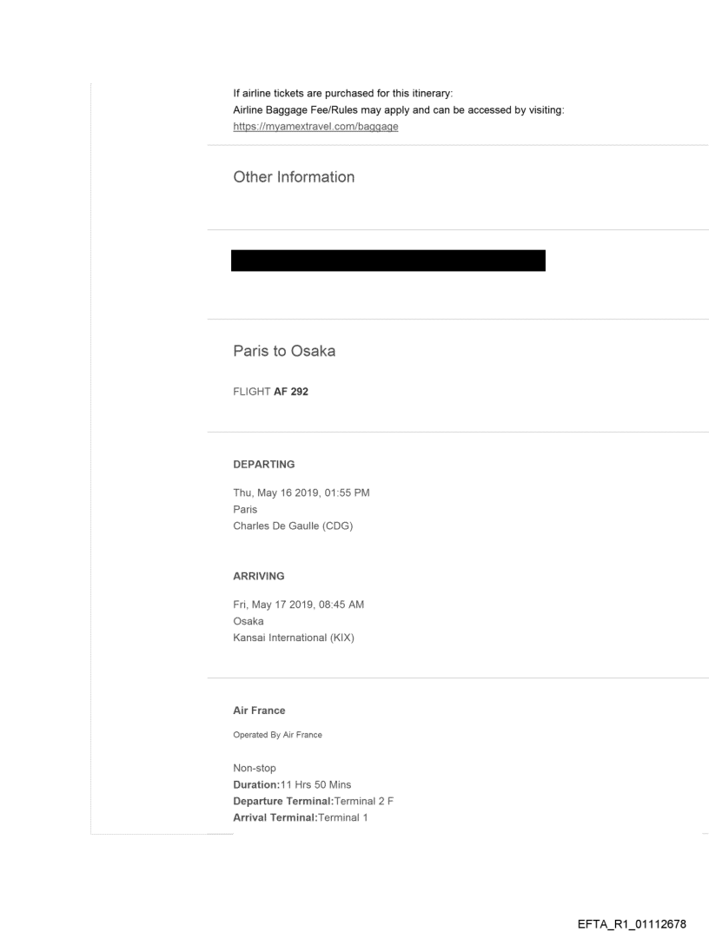709x932 pixels.
Task: Click the Other Information heading
Action: [294, 177]
